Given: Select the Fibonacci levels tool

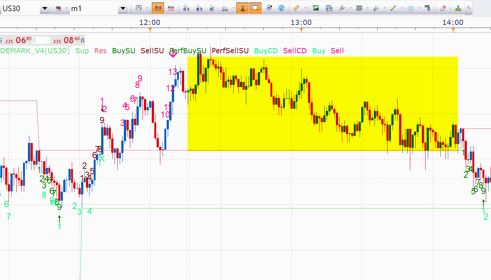Looking at the screenshot, I should [359, 8].
